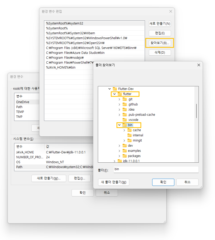Select the jdk-11.0.0.1 folder icon

click(x=119, y=161)
